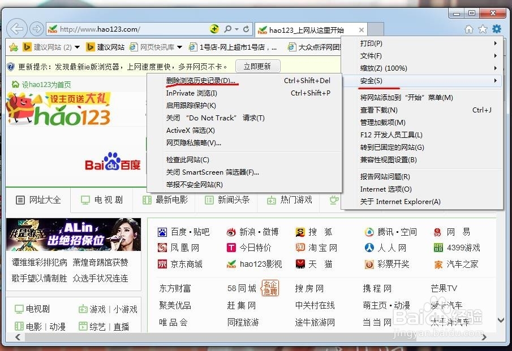Click the Baidu 百度 logo

pos(113,162)
